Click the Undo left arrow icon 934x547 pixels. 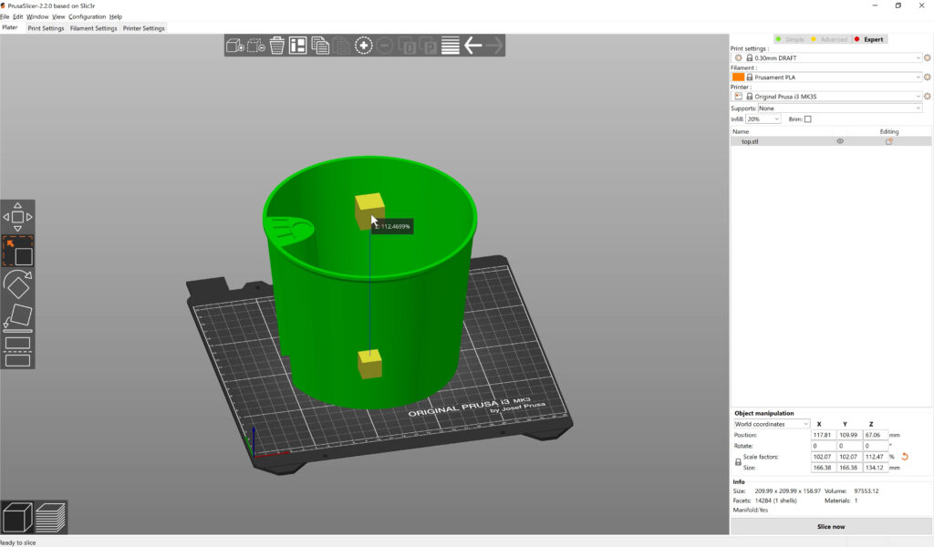pyautogui.click(x=473, y=46)
